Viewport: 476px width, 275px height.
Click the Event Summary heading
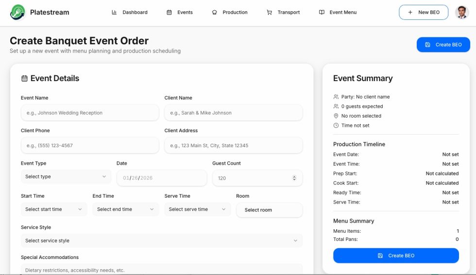click(363, 78)
